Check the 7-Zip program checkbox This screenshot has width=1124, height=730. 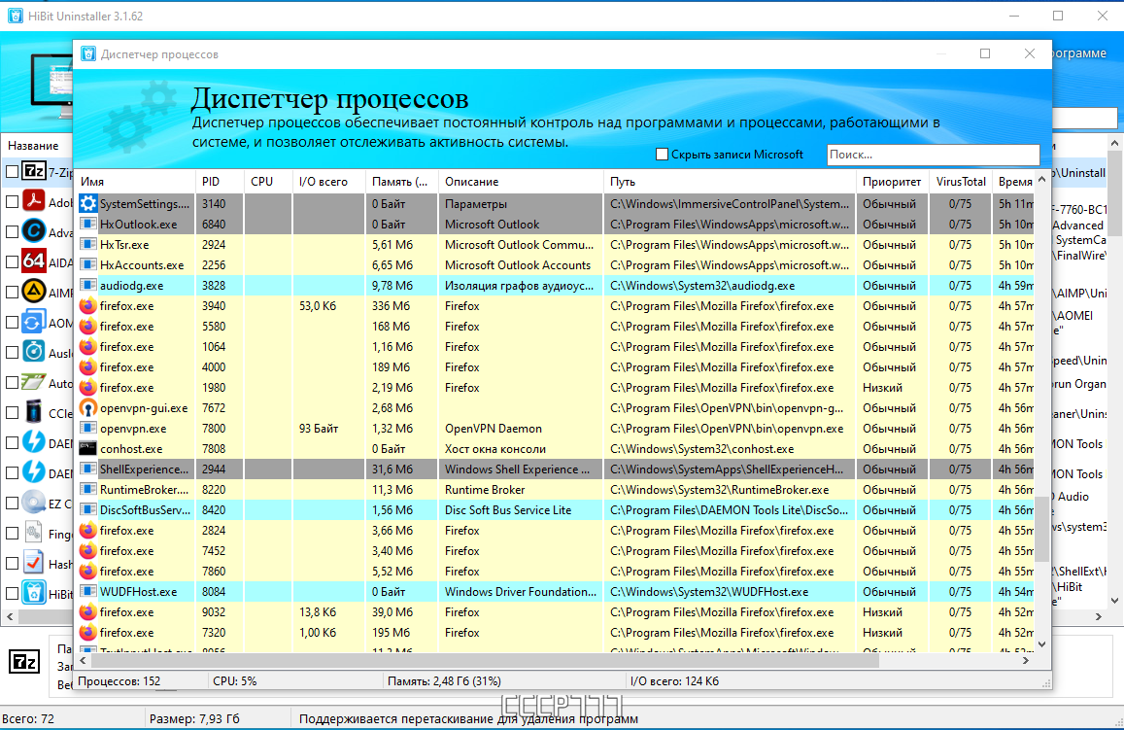click(13, 171)
